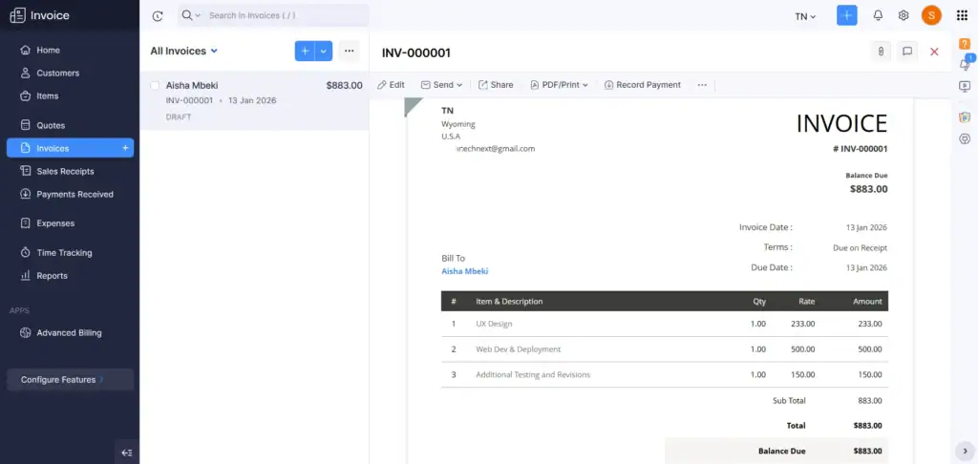The width and height of the screenshot is (978, 464).
Task: Tick the checkbox for Aisha Mbeki invoice
Action: [x=156, y=85]
